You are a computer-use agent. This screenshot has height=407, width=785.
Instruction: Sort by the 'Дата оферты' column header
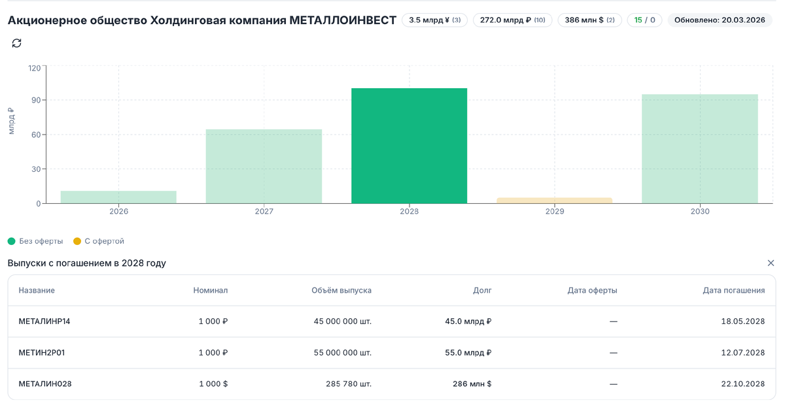pyautogui.click(x=592, y=290)
